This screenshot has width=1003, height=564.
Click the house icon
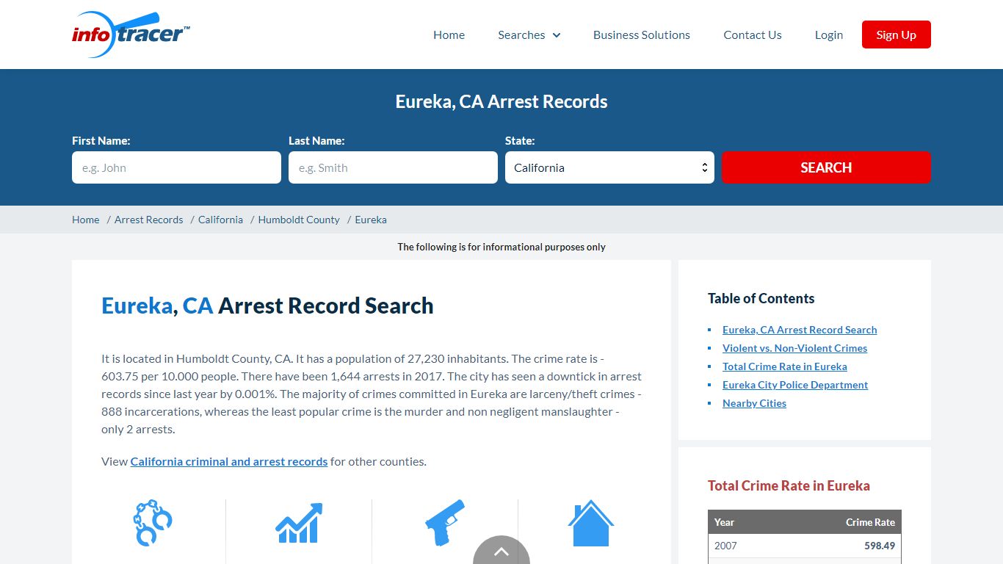click(x=591, y=523)
